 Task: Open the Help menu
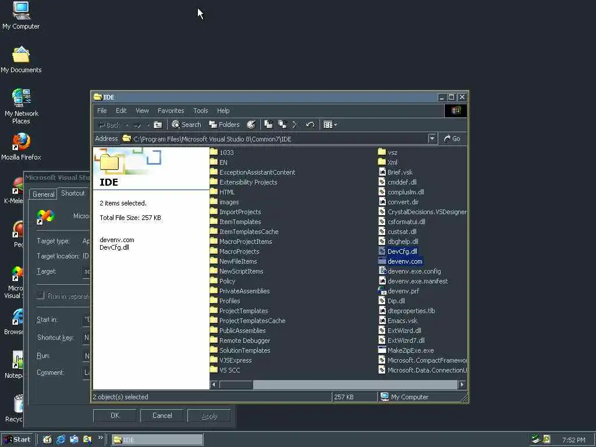tap(223, 111)
